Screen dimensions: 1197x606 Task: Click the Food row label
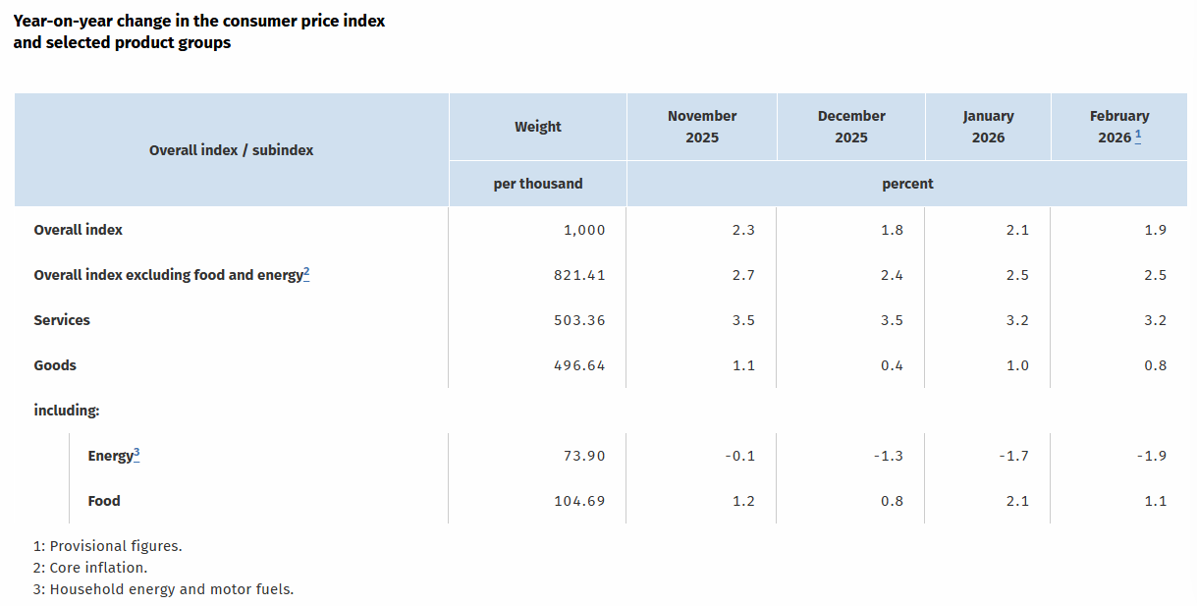click(x=104, y=501)
